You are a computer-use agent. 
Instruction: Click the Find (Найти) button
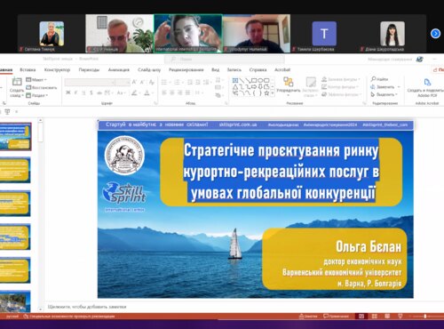[x=379, y=79]
